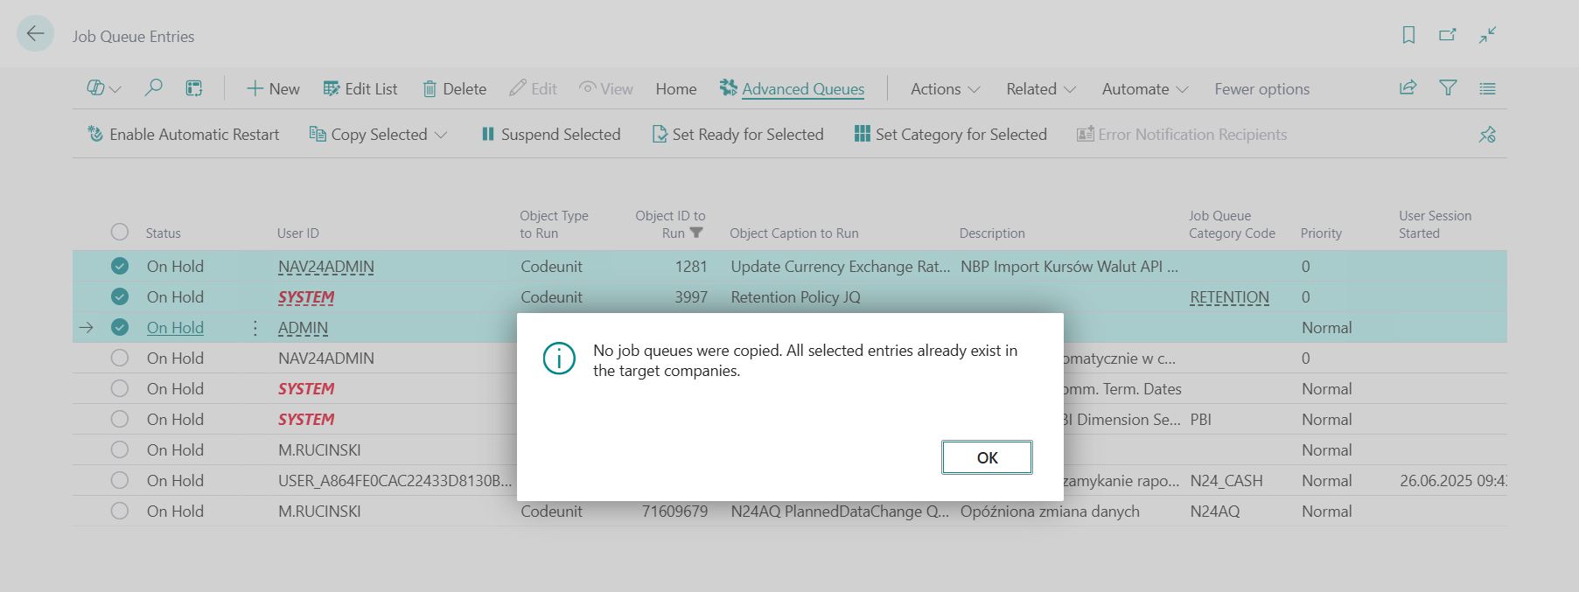Click the Object Caption to Run header
The height and width of the screenshot is (592, 1579).
click(793, 233)
